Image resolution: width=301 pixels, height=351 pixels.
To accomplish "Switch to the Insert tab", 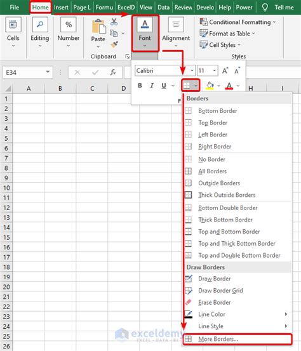I will [61, 8].
